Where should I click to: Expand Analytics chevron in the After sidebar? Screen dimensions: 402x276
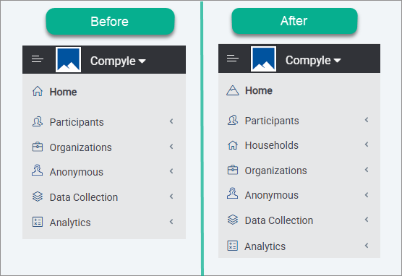(x=367, y=246)
